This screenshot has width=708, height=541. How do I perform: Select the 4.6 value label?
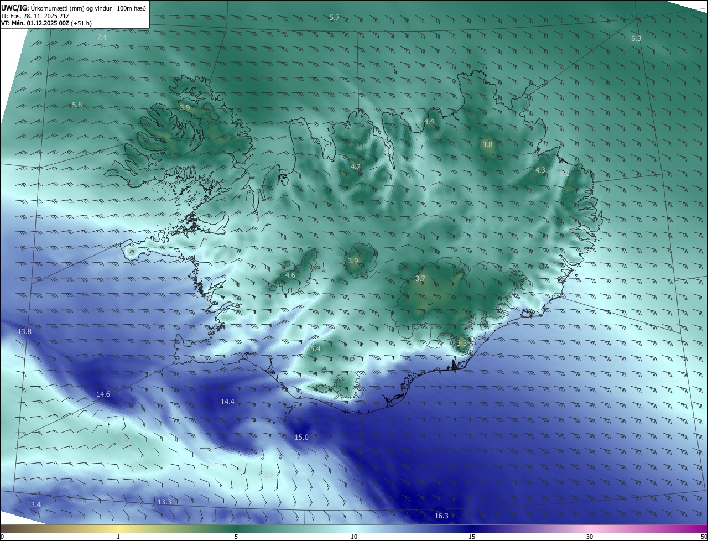(290, 275)
